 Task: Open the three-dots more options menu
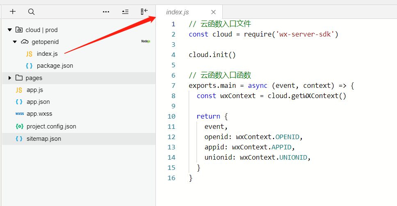point(106,11)
